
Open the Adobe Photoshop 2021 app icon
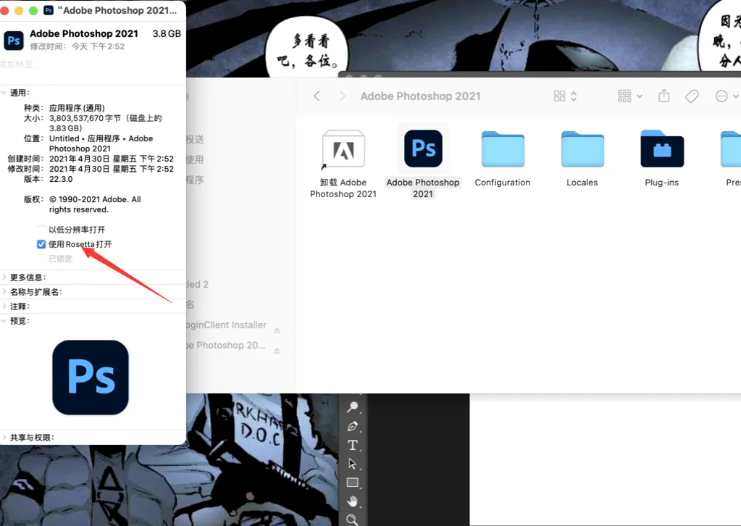(x=423, y=149)
